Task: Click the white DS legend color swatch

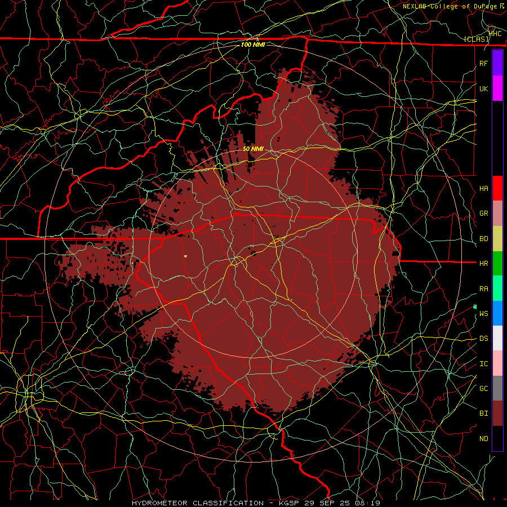Action: (x=497, y=338)
